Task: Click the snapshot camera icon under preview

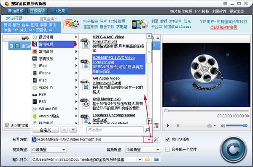Action: point(210,126)
